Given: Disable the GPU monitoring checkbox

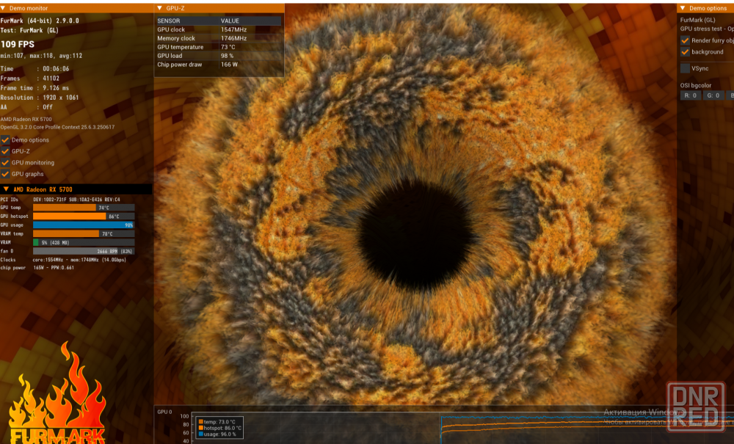Looking at the screenshot, I should point(5,162).
